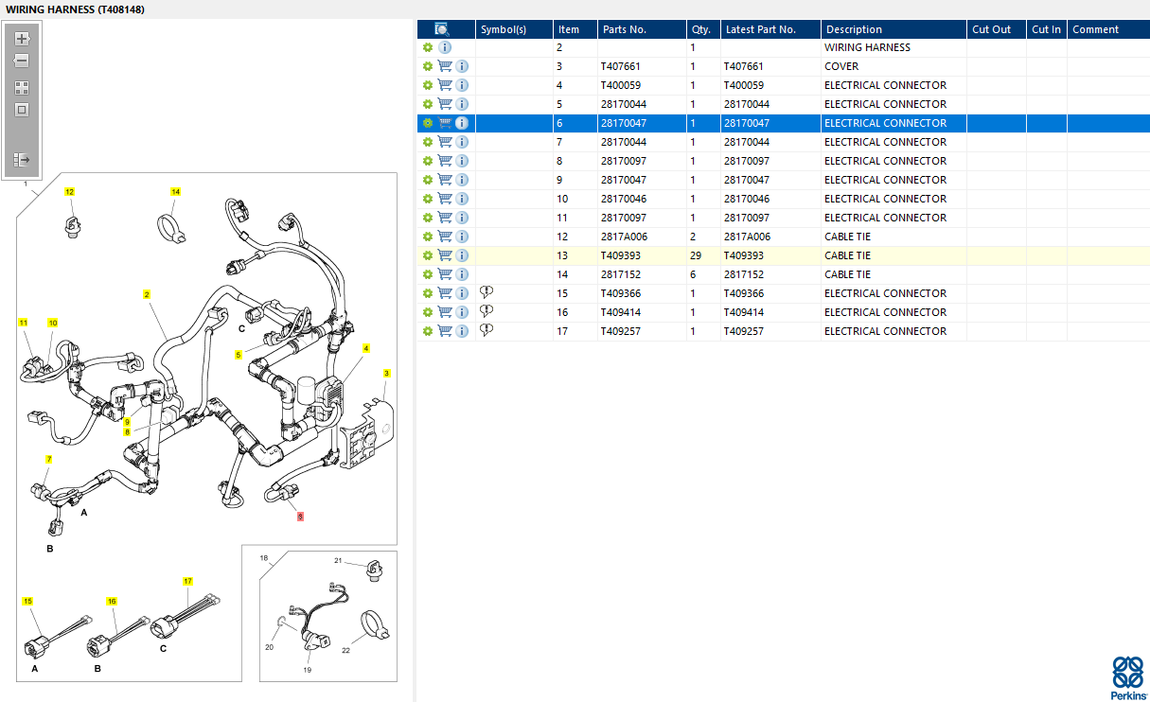Zoom in on the wiring diagram
This screenshot has height=702, width=1150.
click(x=22, y=39)
